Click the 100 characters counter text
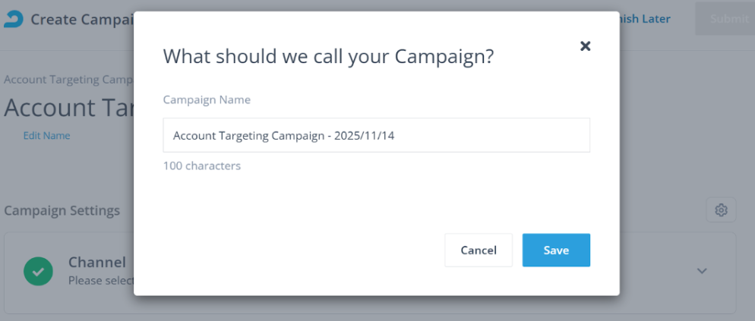Viewport: 755px width, 321px height. point(202,165)
